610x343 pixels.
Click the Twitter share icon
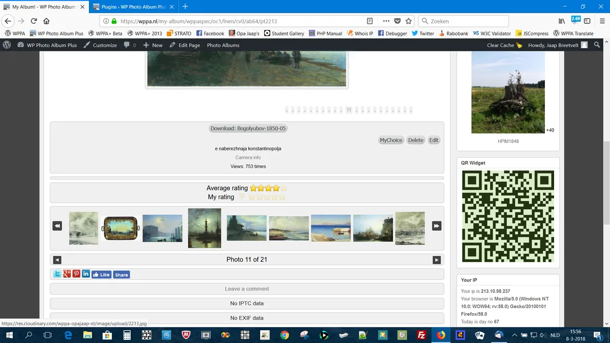click(58, 274)
